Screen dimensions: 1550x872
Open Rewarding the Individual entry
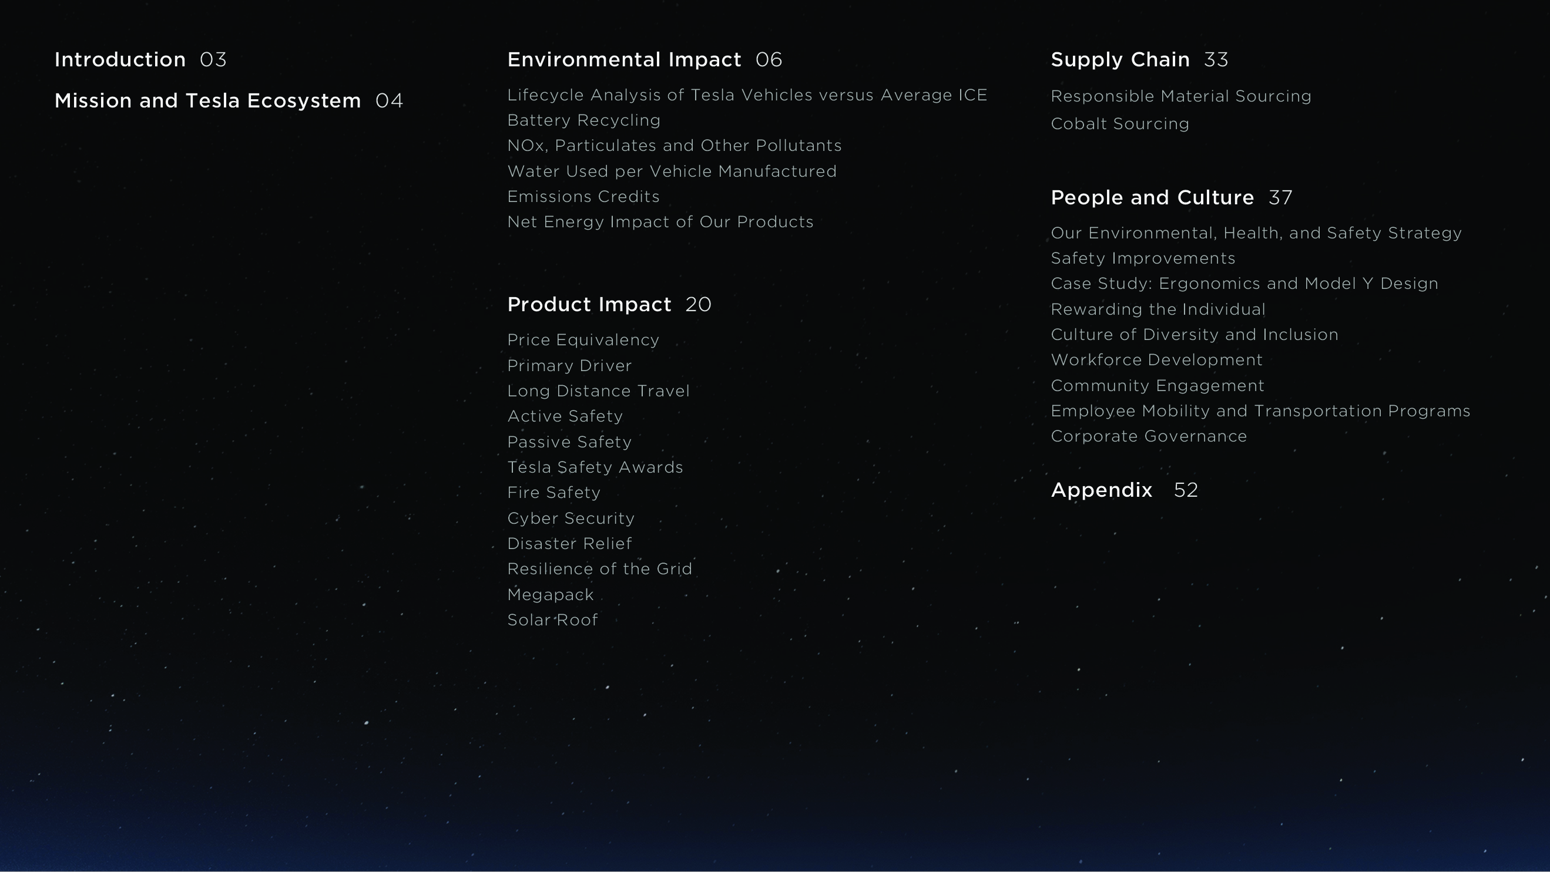click(x=1158, y=309)
